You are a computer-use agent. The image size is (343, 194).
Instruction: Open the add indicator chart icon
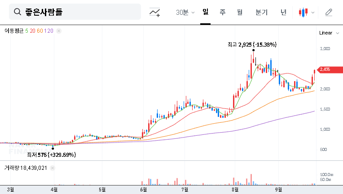coord(154,12)
